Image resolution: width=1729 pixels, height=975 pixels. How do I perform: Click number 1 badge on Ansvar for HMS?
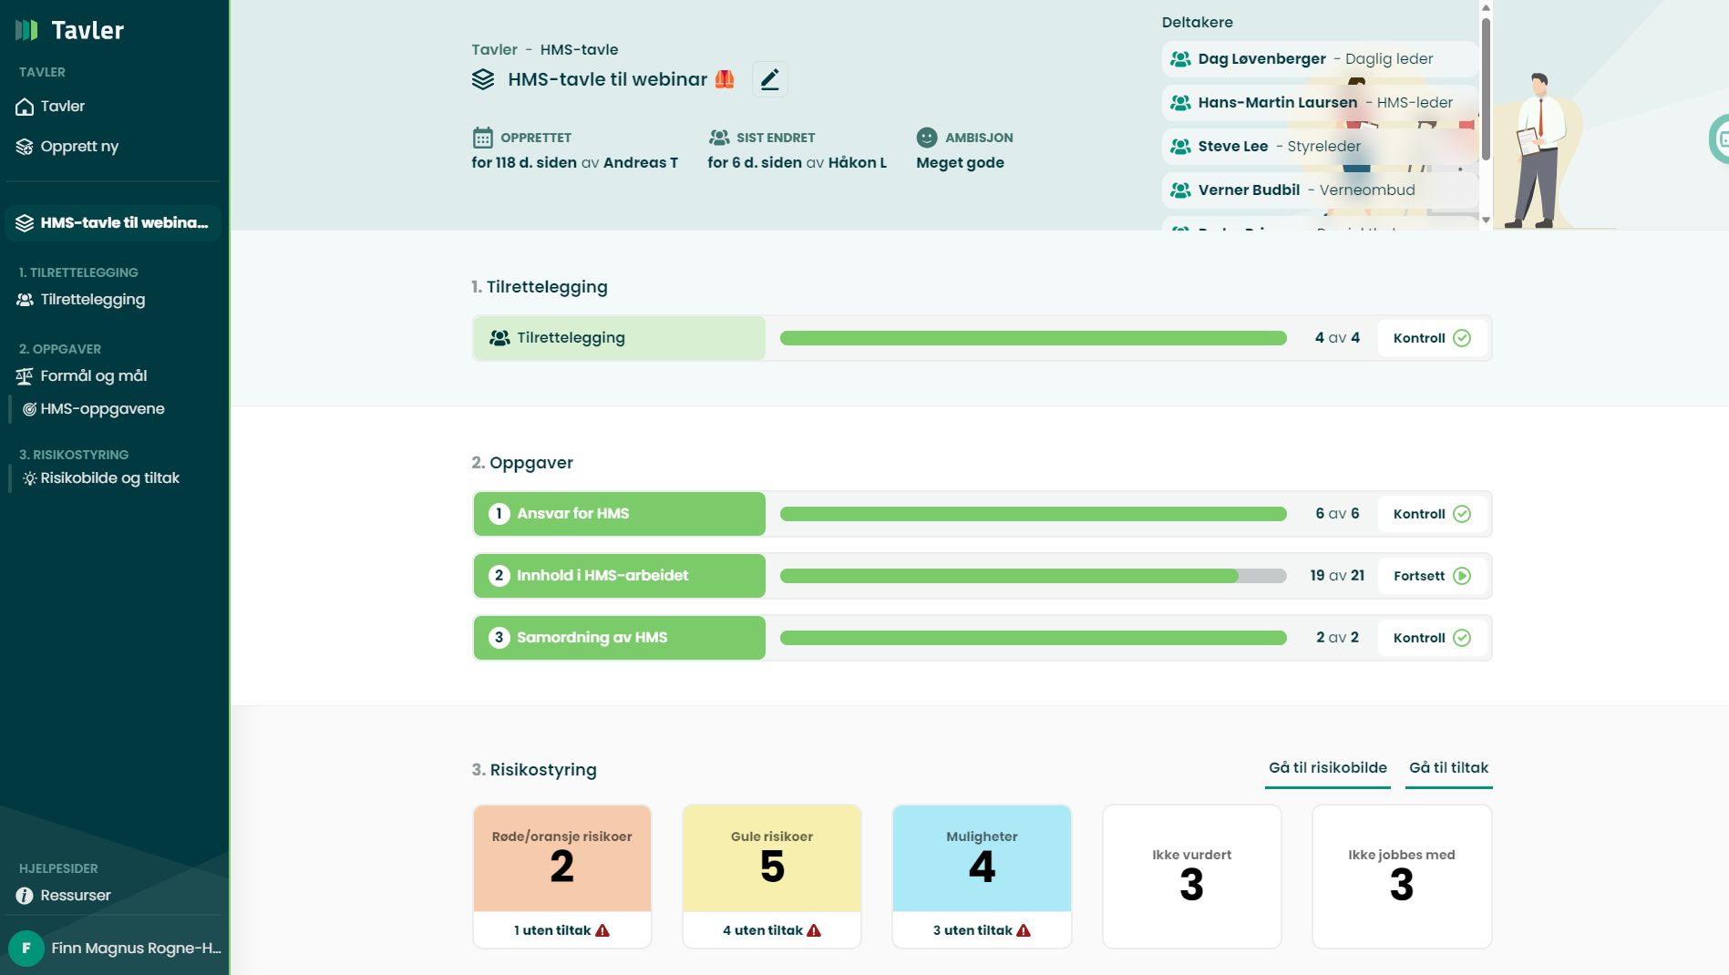(x=499, y=514)
